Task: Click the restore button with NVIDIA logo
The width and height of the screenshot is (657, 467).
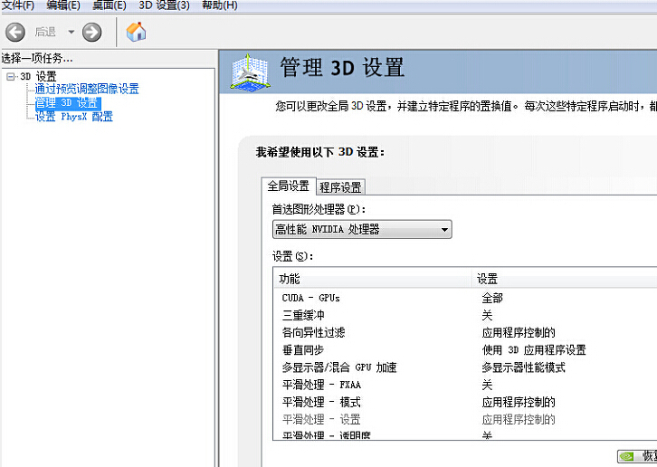Action: [637, 456]
